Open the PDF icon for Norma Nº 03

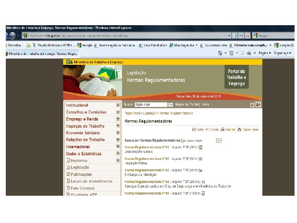click(201, 171)
